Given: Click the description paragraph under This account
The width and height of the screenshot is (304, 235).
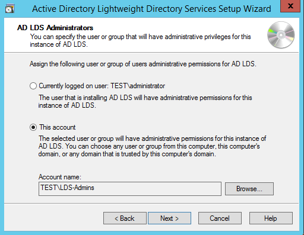Looking at the screenshot, I should tap(152, 146).
